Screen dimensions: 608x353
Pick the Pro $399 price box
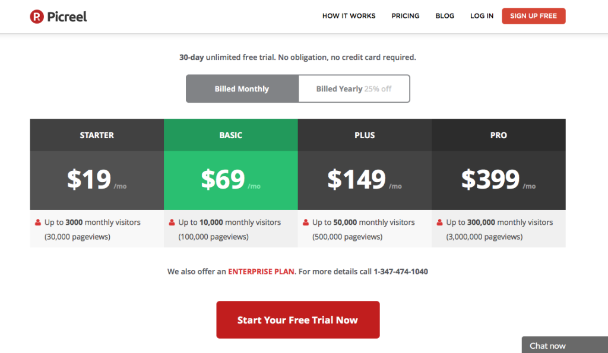(x=499, y=180)
